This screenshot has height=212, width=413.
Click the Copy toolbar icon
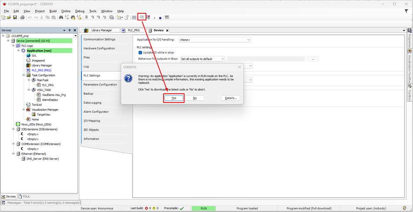point(47,18)
